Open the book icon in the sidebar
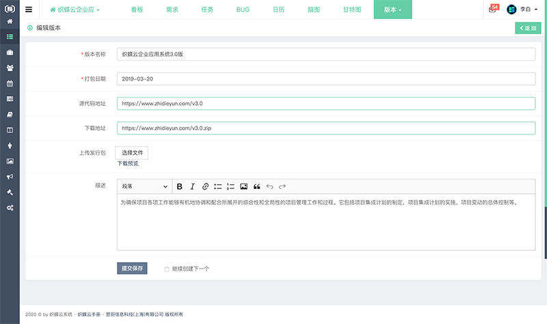The width and height of the screenshot is (547, 324). [10, 115]
